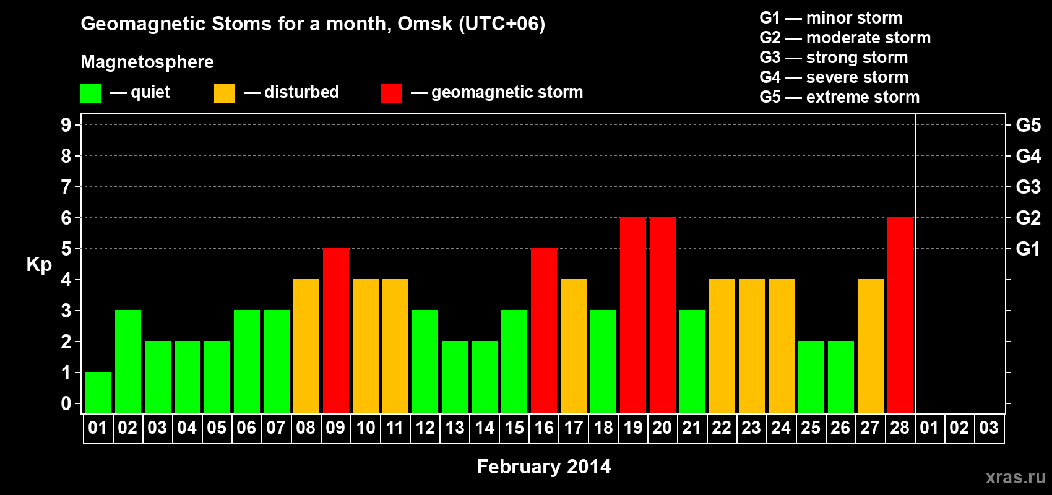Click the green bar on day 13
The width and height of the screenshot is (1052, 495).
point(455,377)
